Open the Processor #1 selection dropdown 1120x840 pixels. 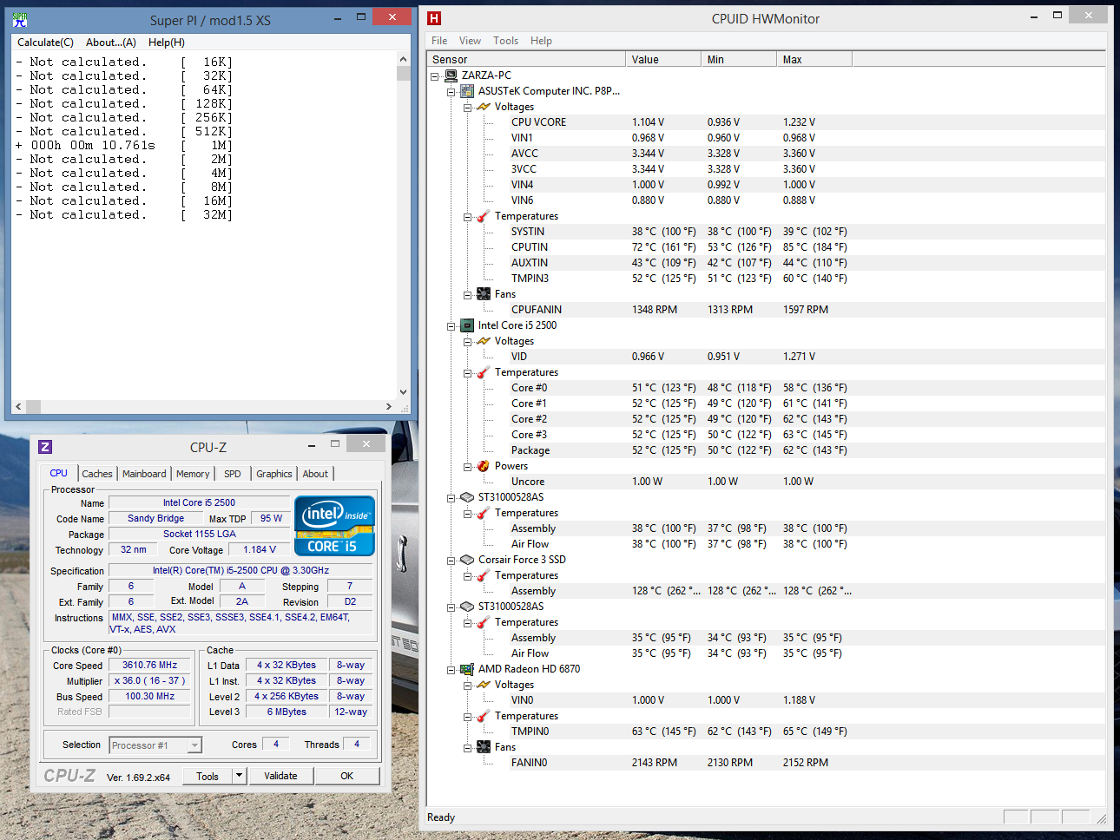(194, 745)
